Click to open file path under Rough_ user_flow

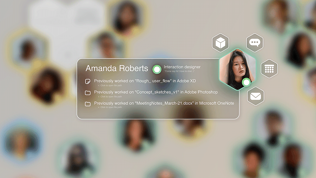110,85
